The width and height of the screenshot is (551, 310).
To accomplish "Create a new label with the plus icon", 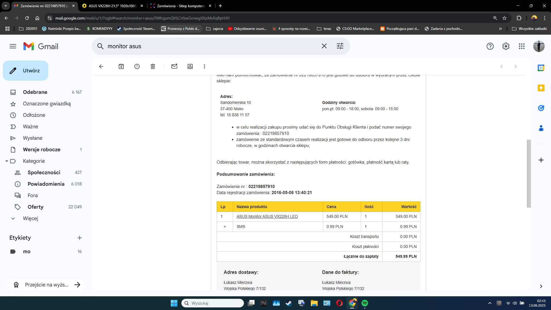I will pos(79,238).
